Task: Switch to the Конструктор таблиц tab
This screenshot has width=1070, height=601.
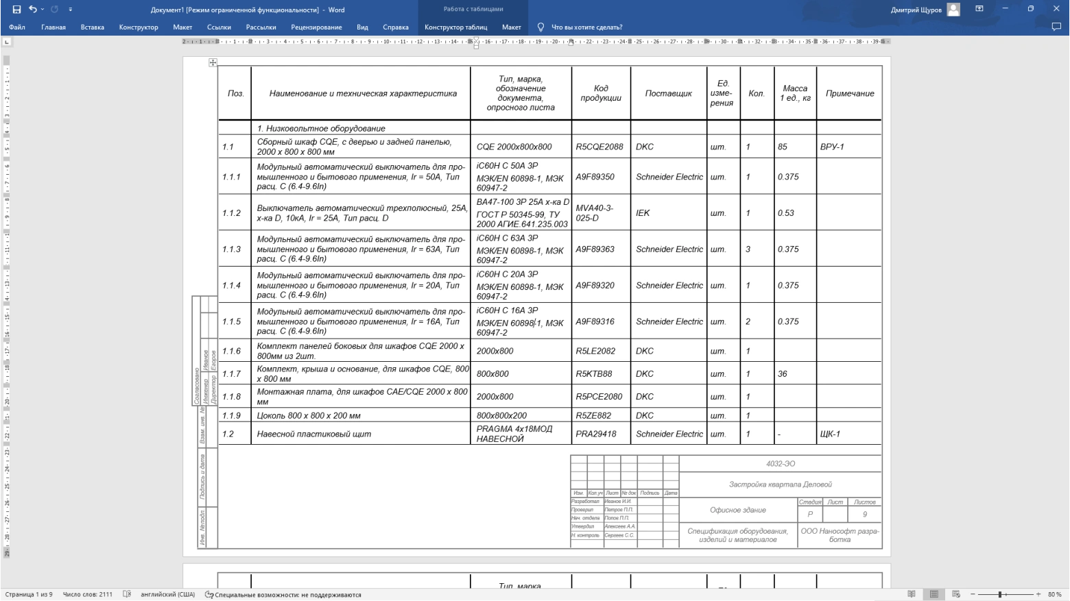Action: click(455, 27)
